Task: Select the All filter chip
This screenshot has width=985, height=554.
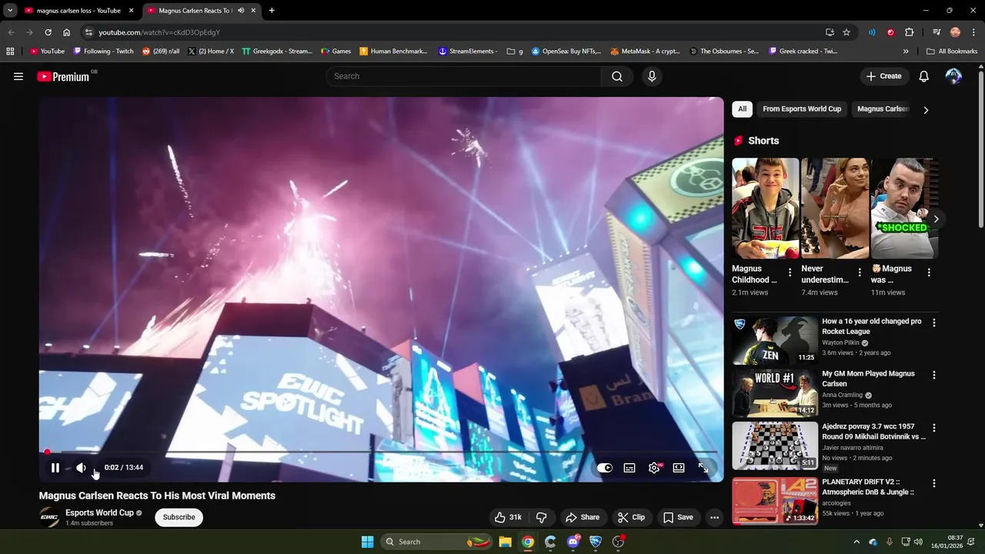Action: [x=742, y=109]
